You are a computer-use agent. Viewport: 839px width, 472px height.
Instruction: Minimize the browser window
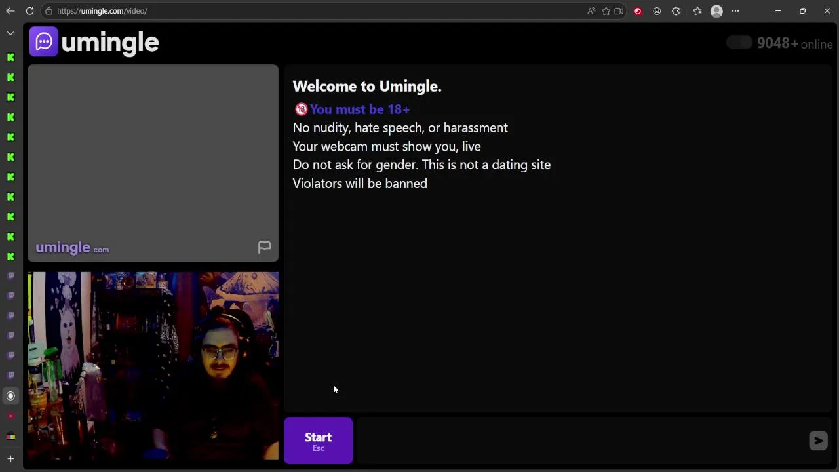778,11
